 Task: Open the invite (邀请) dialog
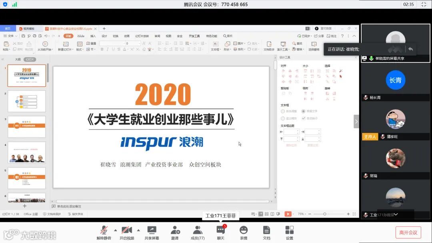pyautogui.click(x=175, y=233)
